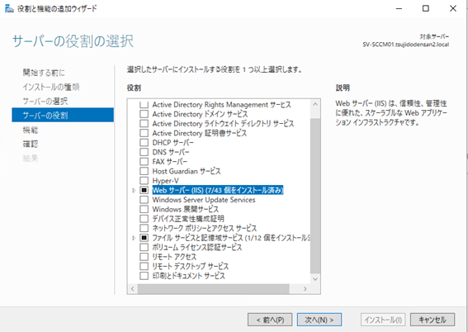
Task: Toggle the Web サーバー (IIS) checkbox
Action: 144,190
